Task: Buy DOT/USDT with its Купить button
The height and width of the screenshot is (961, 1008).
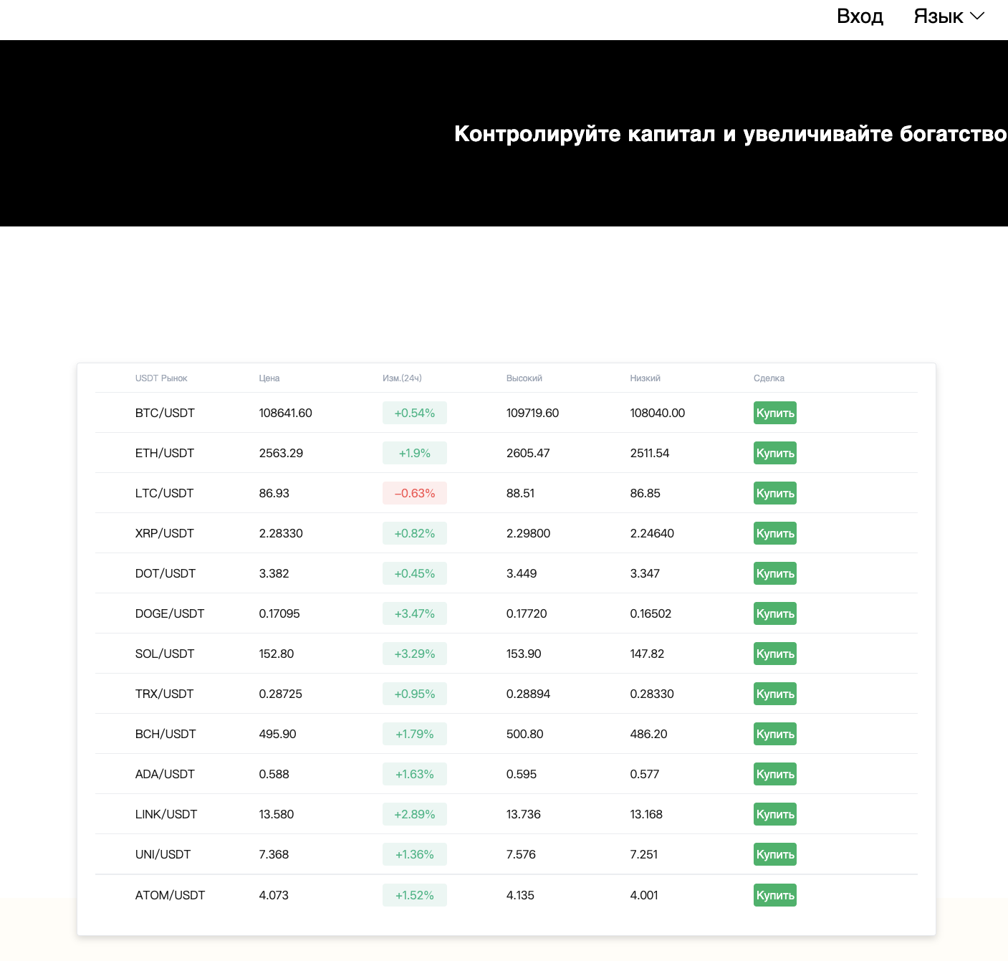Action: [775, 573]
